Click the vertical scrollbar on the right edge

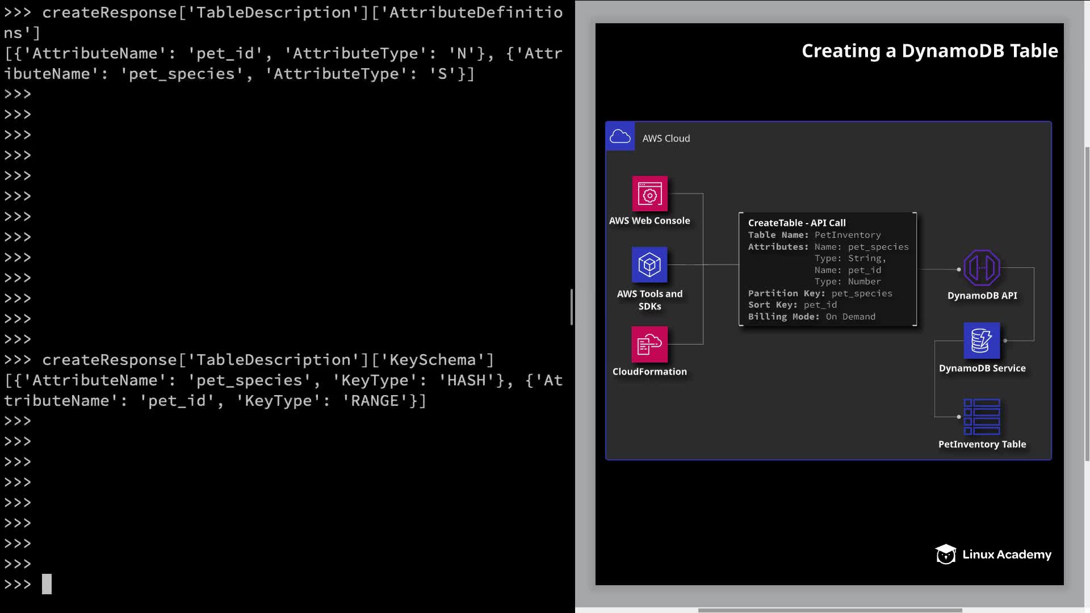pyautogui.click(x=1087, y=304)
